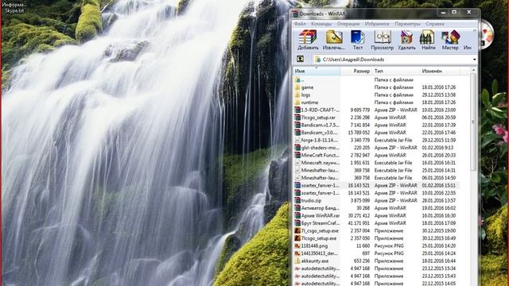Select the logs folder icon

tap(297, 95)
